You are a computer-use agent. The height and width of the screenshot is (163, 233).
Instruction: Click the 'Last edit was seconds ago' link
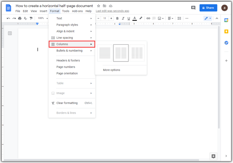pos(112,11)
